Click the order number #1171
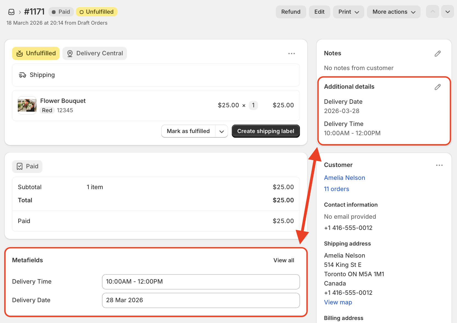 (34, 12)
